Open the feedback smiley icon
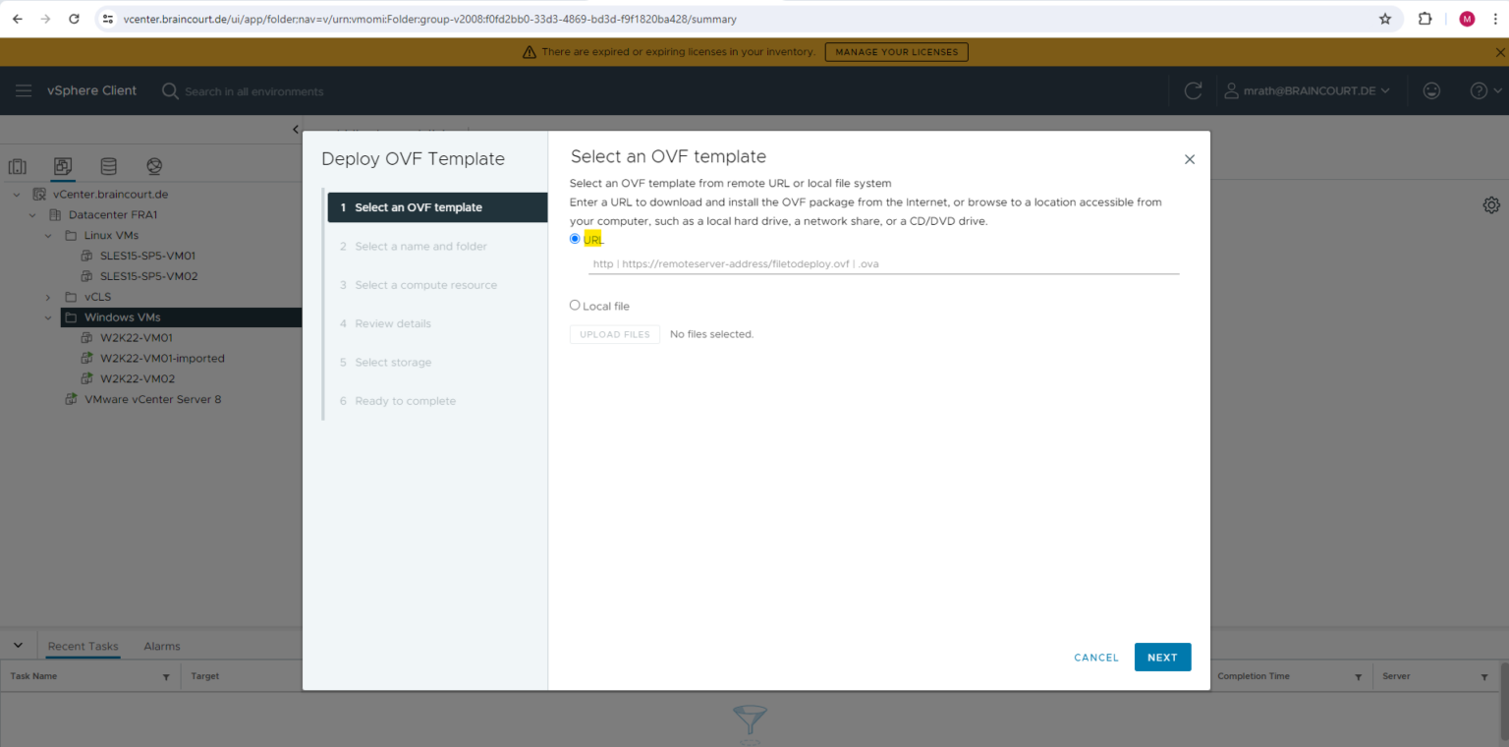The image size is (1509, 747). point(1431,90)
